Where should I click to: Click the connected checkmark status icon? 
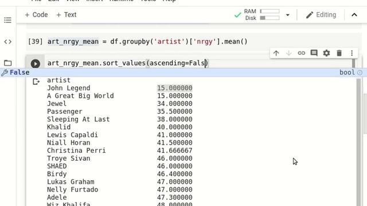pos(237,15)
